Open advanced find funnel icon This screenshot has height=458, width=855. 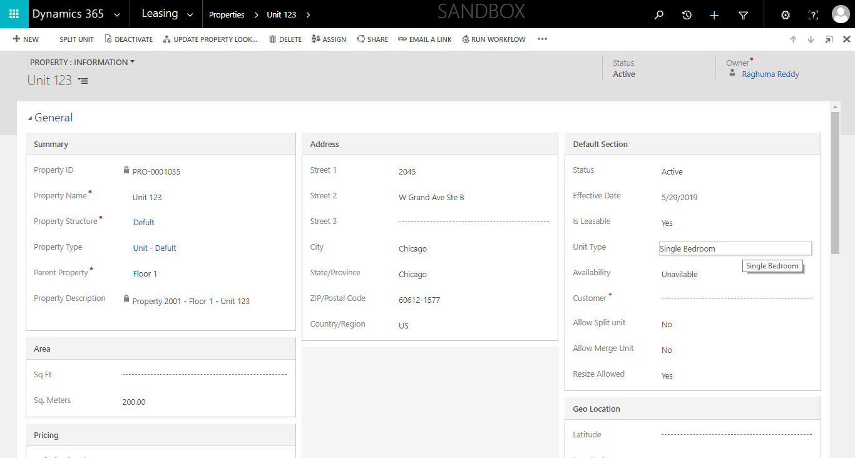[743, 15]
